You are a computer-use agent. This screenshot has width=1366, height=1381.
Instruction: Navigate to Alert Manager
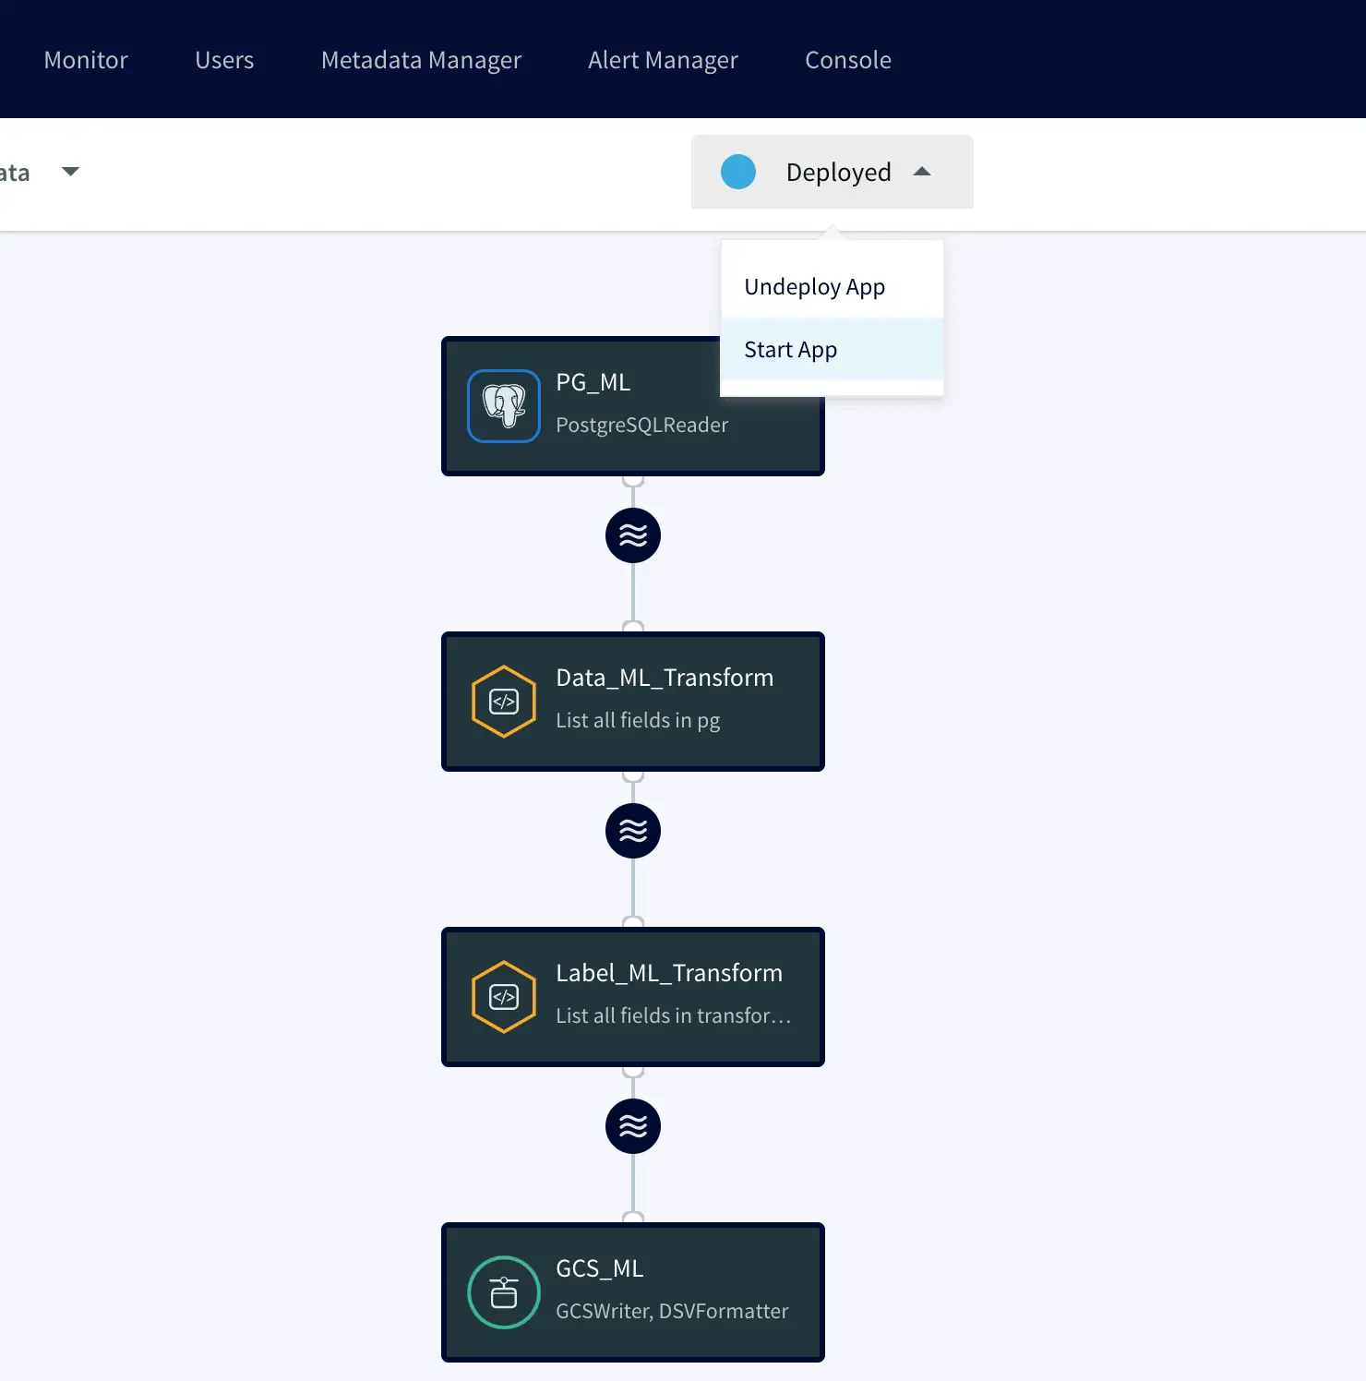(x=663, y=60)
